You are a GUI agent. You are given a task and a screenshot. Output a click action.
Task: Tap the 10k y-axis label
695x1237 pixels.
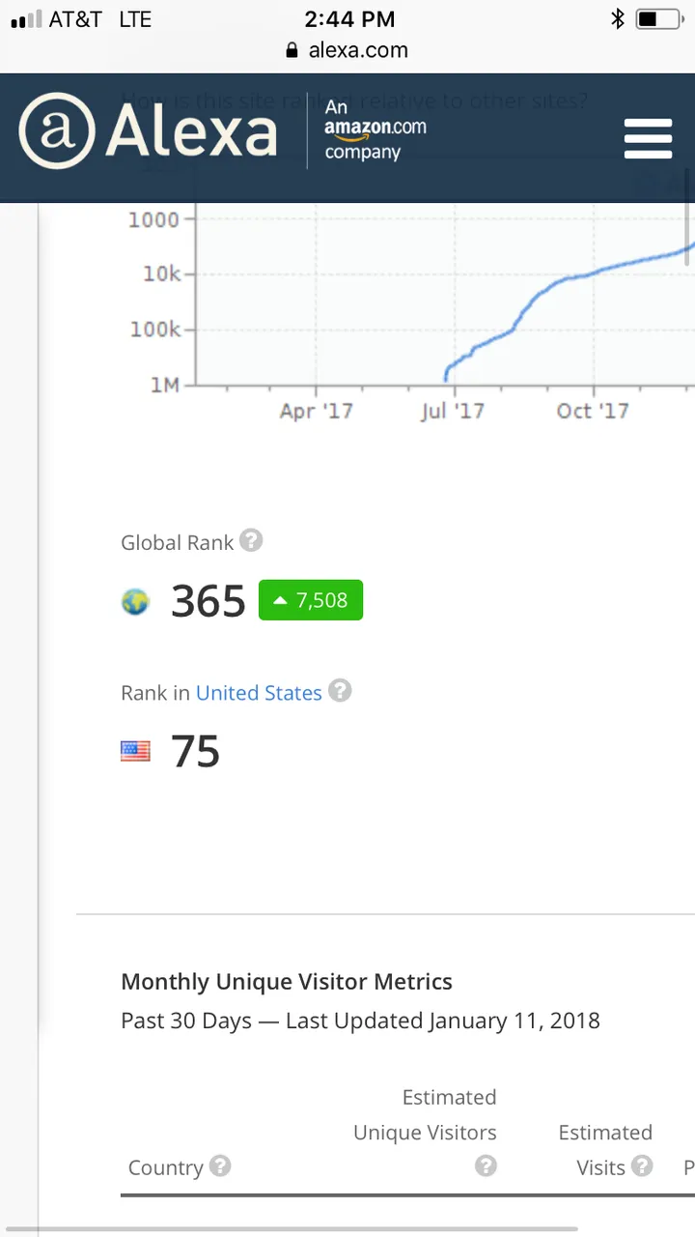(x=161, y=274)
